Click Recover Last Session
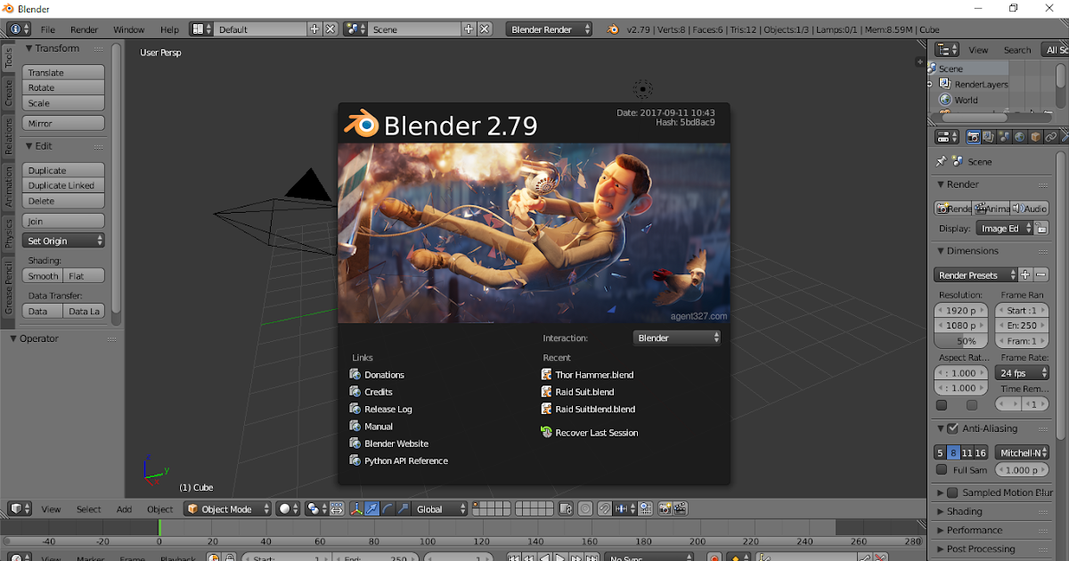1069x561 pixels. [590, 433]
